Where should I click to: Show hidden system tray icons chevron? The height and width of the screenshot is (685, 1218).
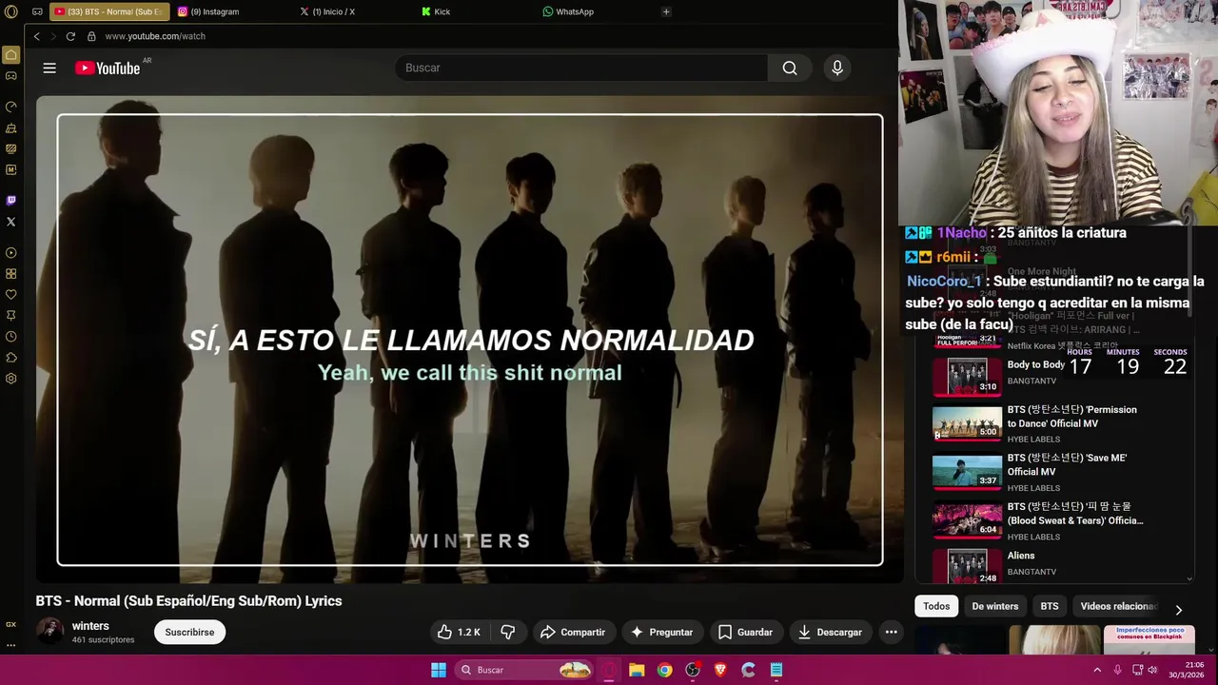pos(1097,670)
